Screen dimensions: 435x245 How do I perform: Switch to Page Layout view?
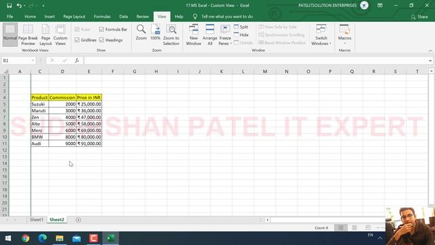click(x=46, y=35)
